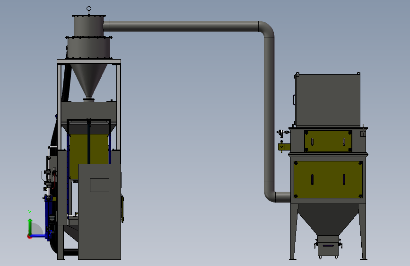Select the upper cylinder of the cyclone separator
The height and width of the screenshot is (266, 410).
point(89,26)
